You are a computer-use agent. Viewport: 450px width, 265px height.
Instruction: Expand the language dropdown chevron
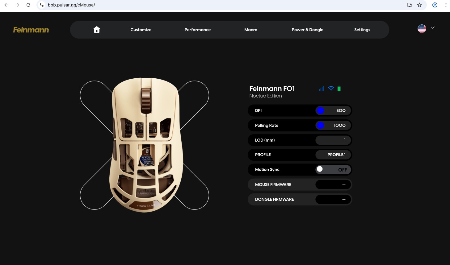[x=433, y=28]
